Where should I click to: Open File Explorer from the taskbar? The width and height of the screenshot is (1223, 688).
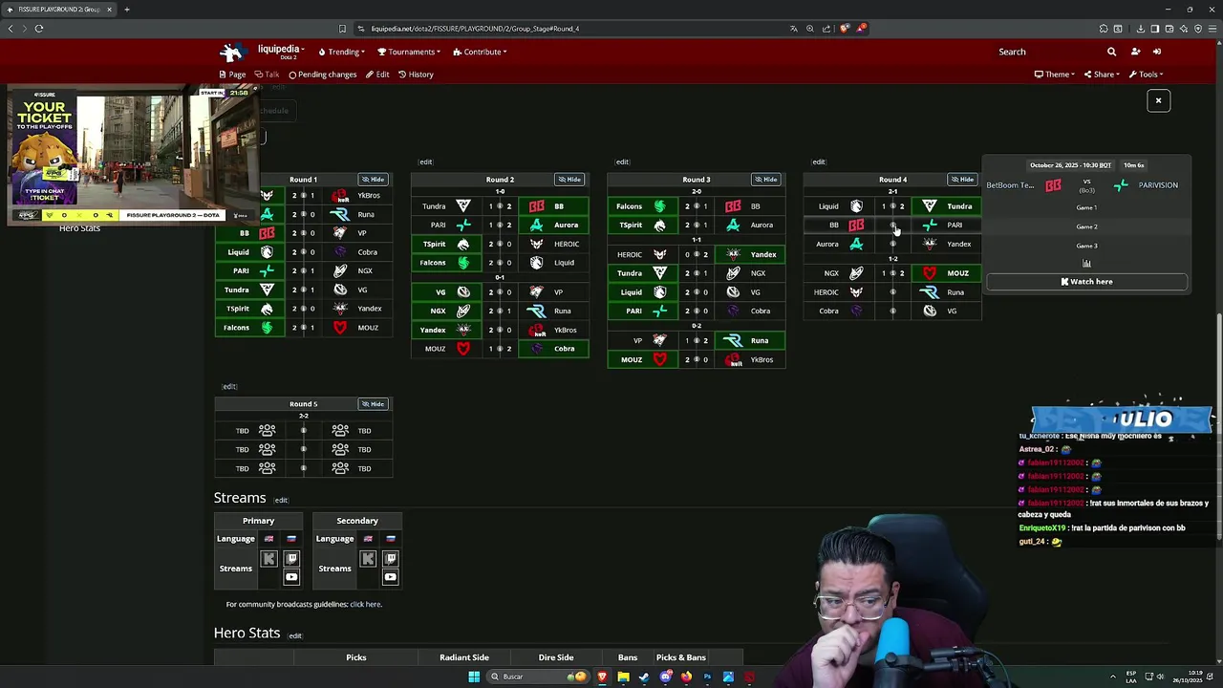click(x=623, y=677)
